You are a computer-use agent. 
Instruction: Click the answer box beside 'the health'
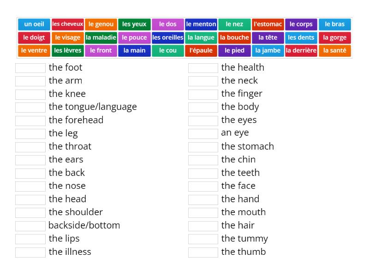[x=202, y=67]
